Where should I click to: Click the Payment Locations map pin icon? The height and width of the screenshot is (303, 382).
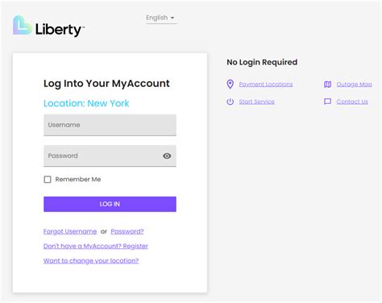tap(230, 84)
